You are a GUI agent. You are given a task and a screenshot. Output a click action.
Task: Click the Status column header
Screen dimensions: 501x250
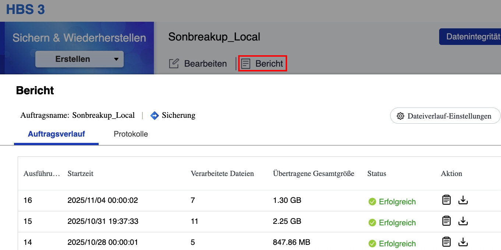click(377, 173)
